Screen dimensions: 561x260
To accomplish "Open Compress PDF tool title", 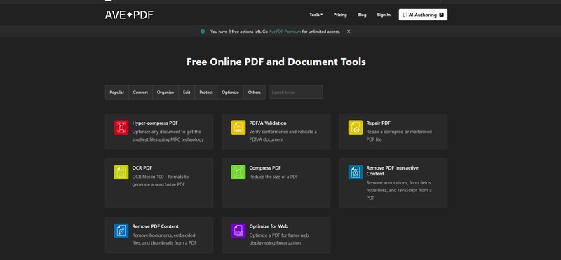I will click(x=265, y=168).
